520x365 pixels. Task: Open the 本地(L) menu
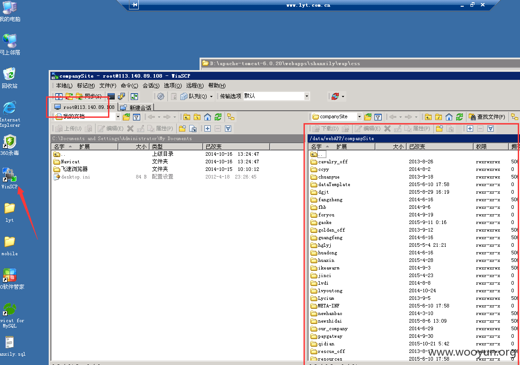[64, 86]
